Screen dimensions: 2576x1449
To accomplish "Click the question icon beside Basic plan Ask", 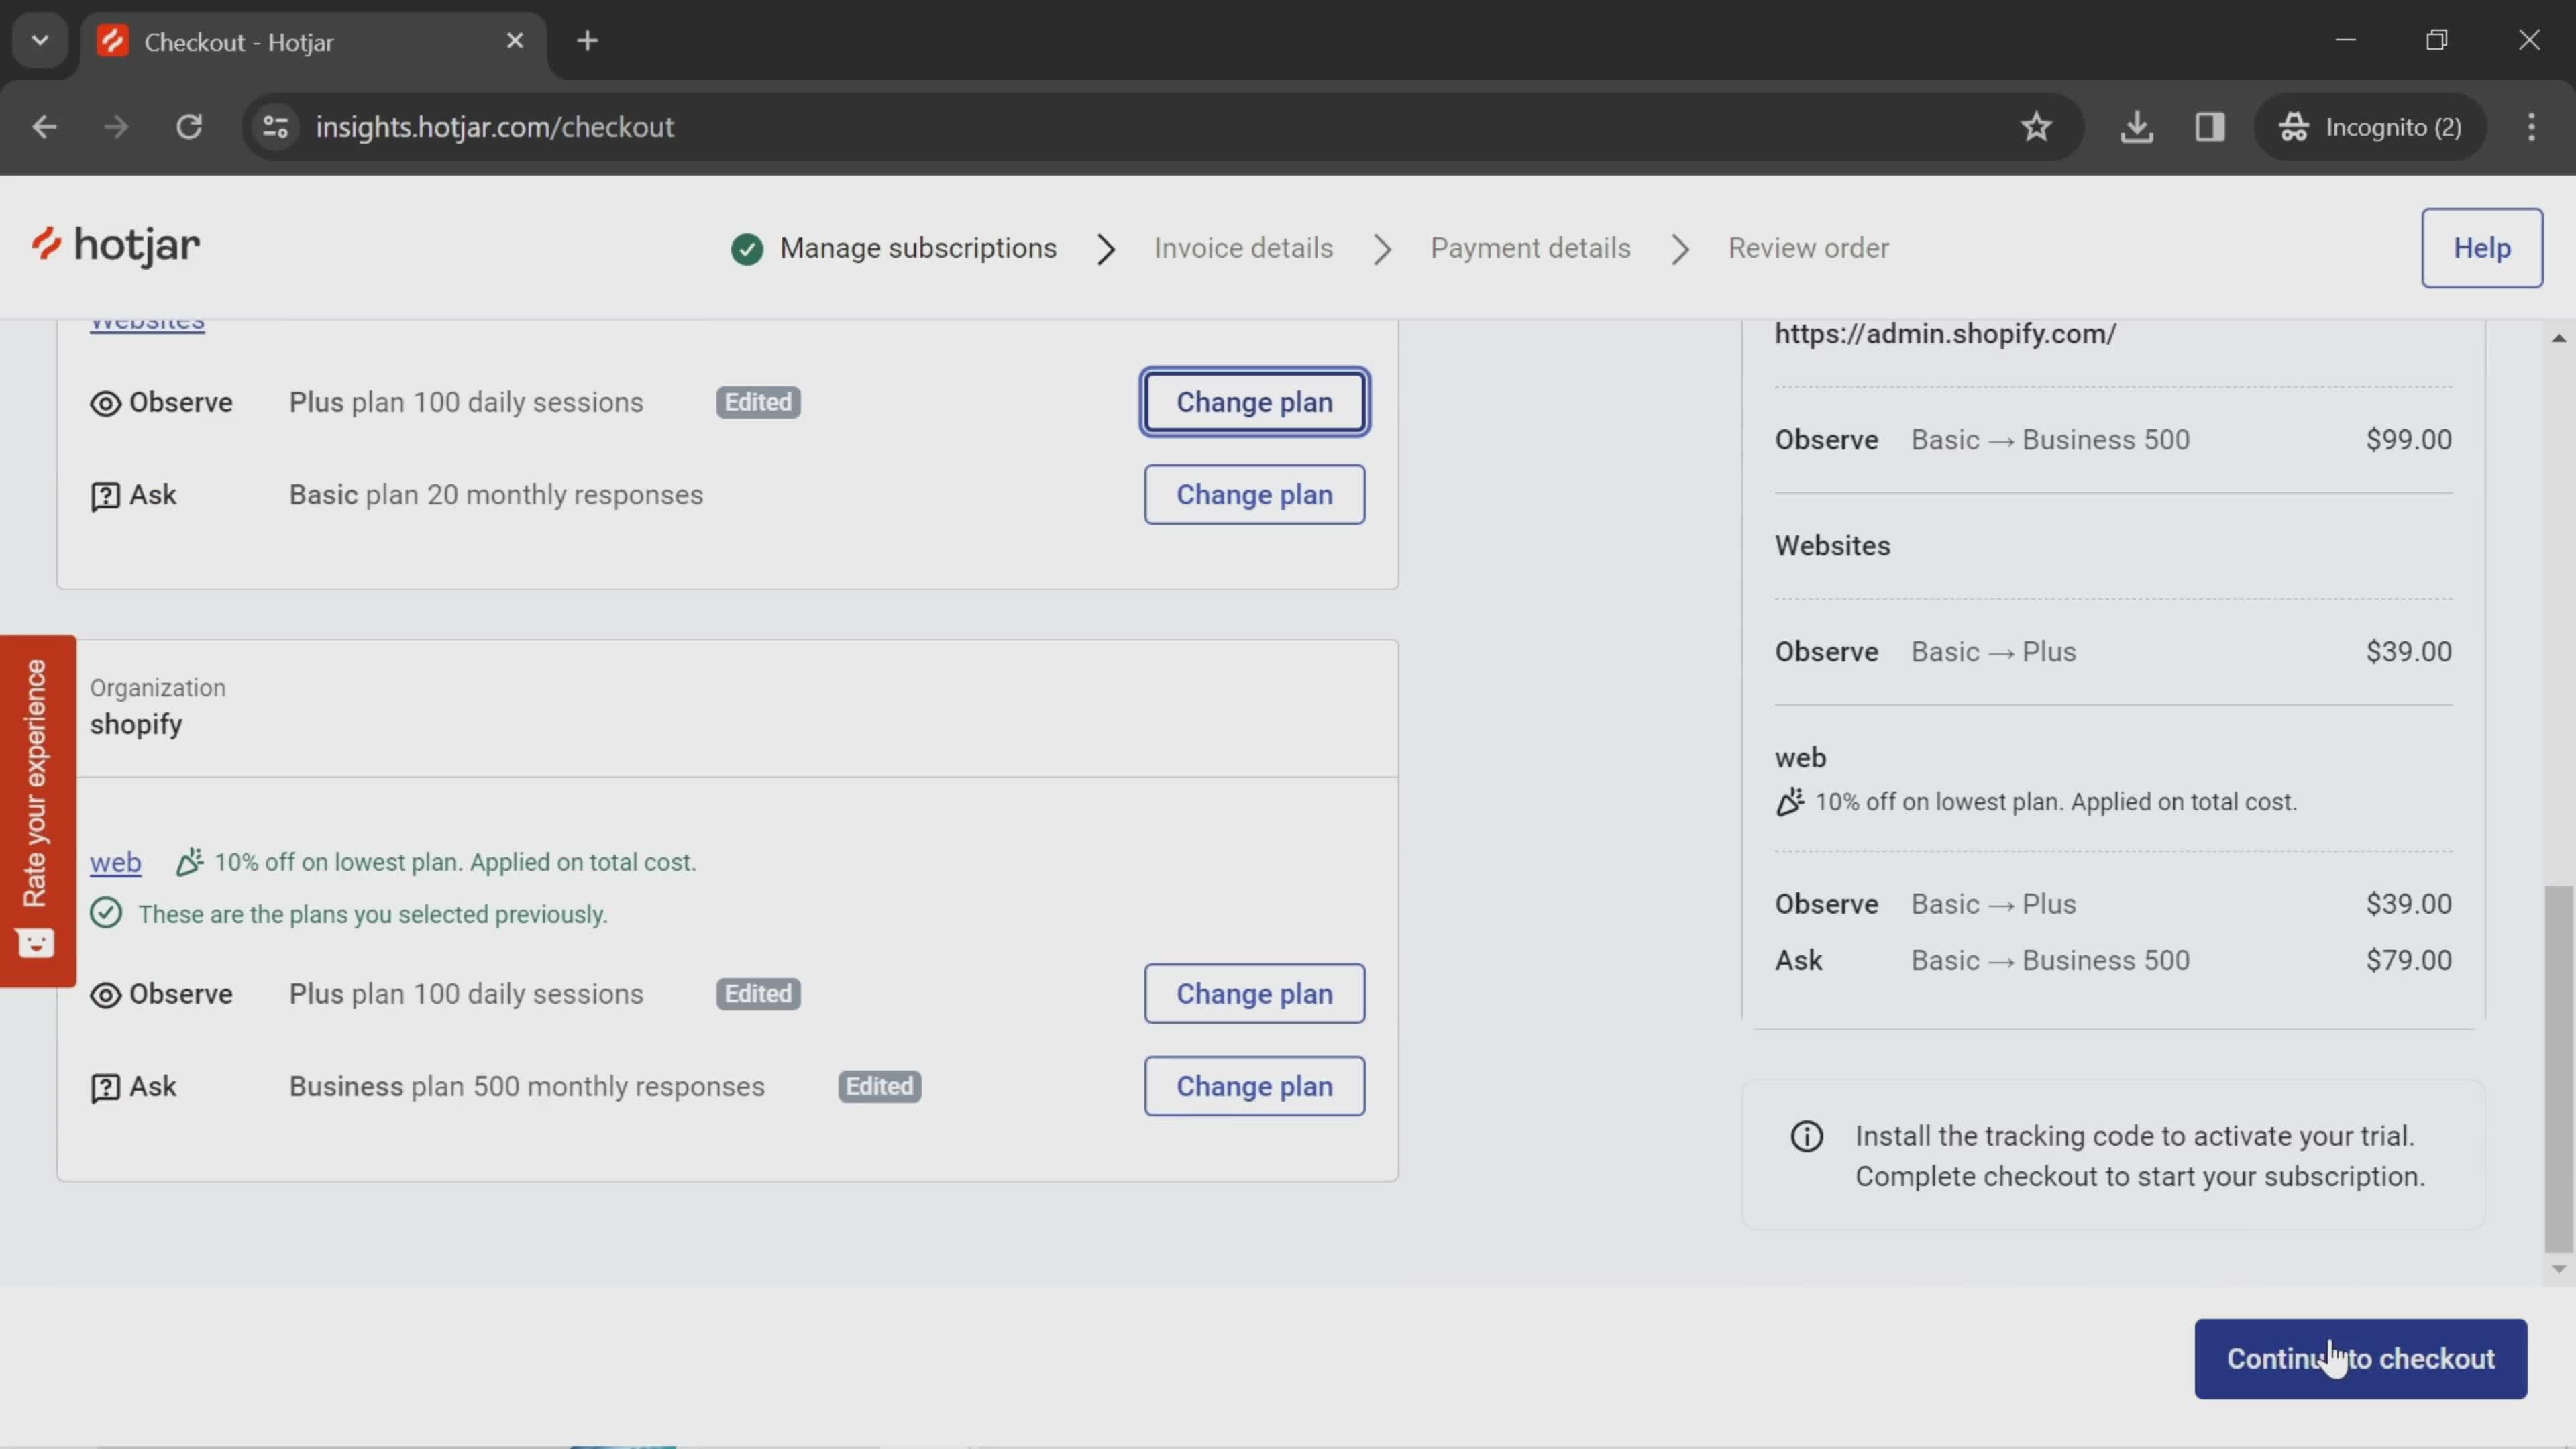I will [105, 496].
